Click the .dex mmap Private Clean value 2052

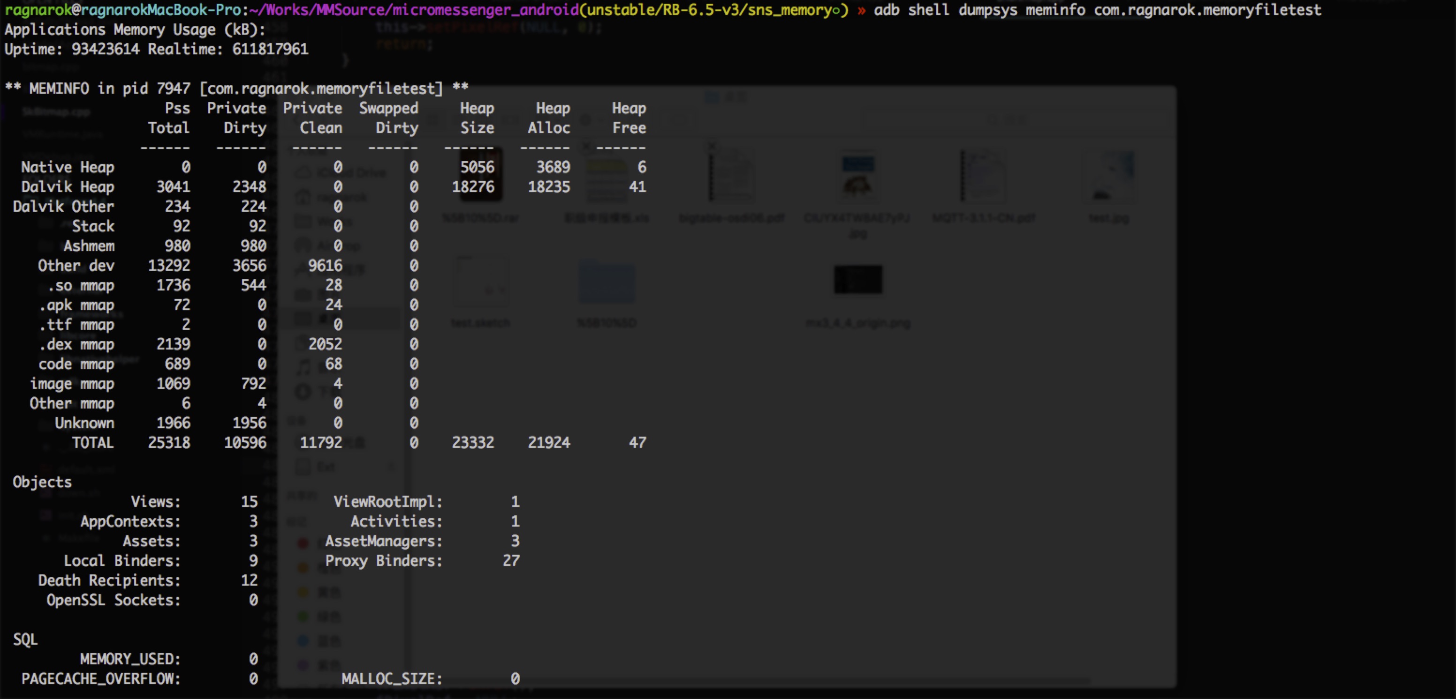point(325,344)
